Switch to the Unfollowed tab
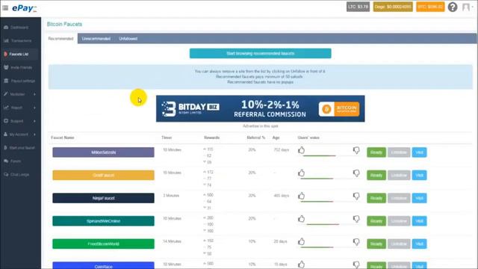 (x=128, y=39)
